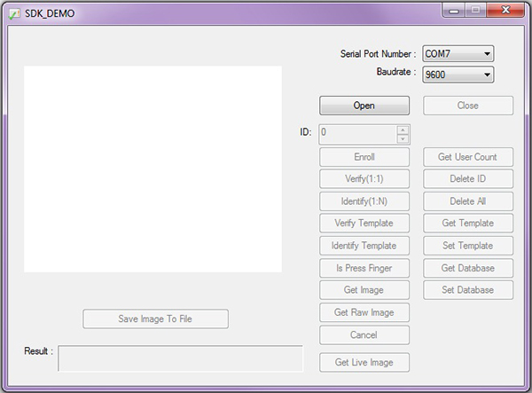
Task: Click the white fingerprint image preview area
Action: pyautogui.click(x=153, y=169)
